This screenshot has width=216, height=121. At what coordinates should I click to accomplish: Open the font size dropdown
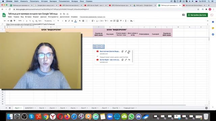pos(60,21)
